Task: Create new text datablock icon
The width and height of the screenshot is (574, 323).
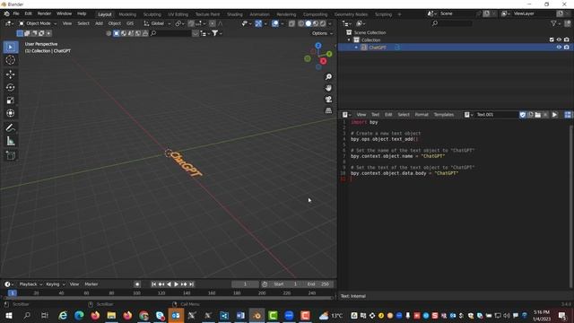Action: click(530, 115)
